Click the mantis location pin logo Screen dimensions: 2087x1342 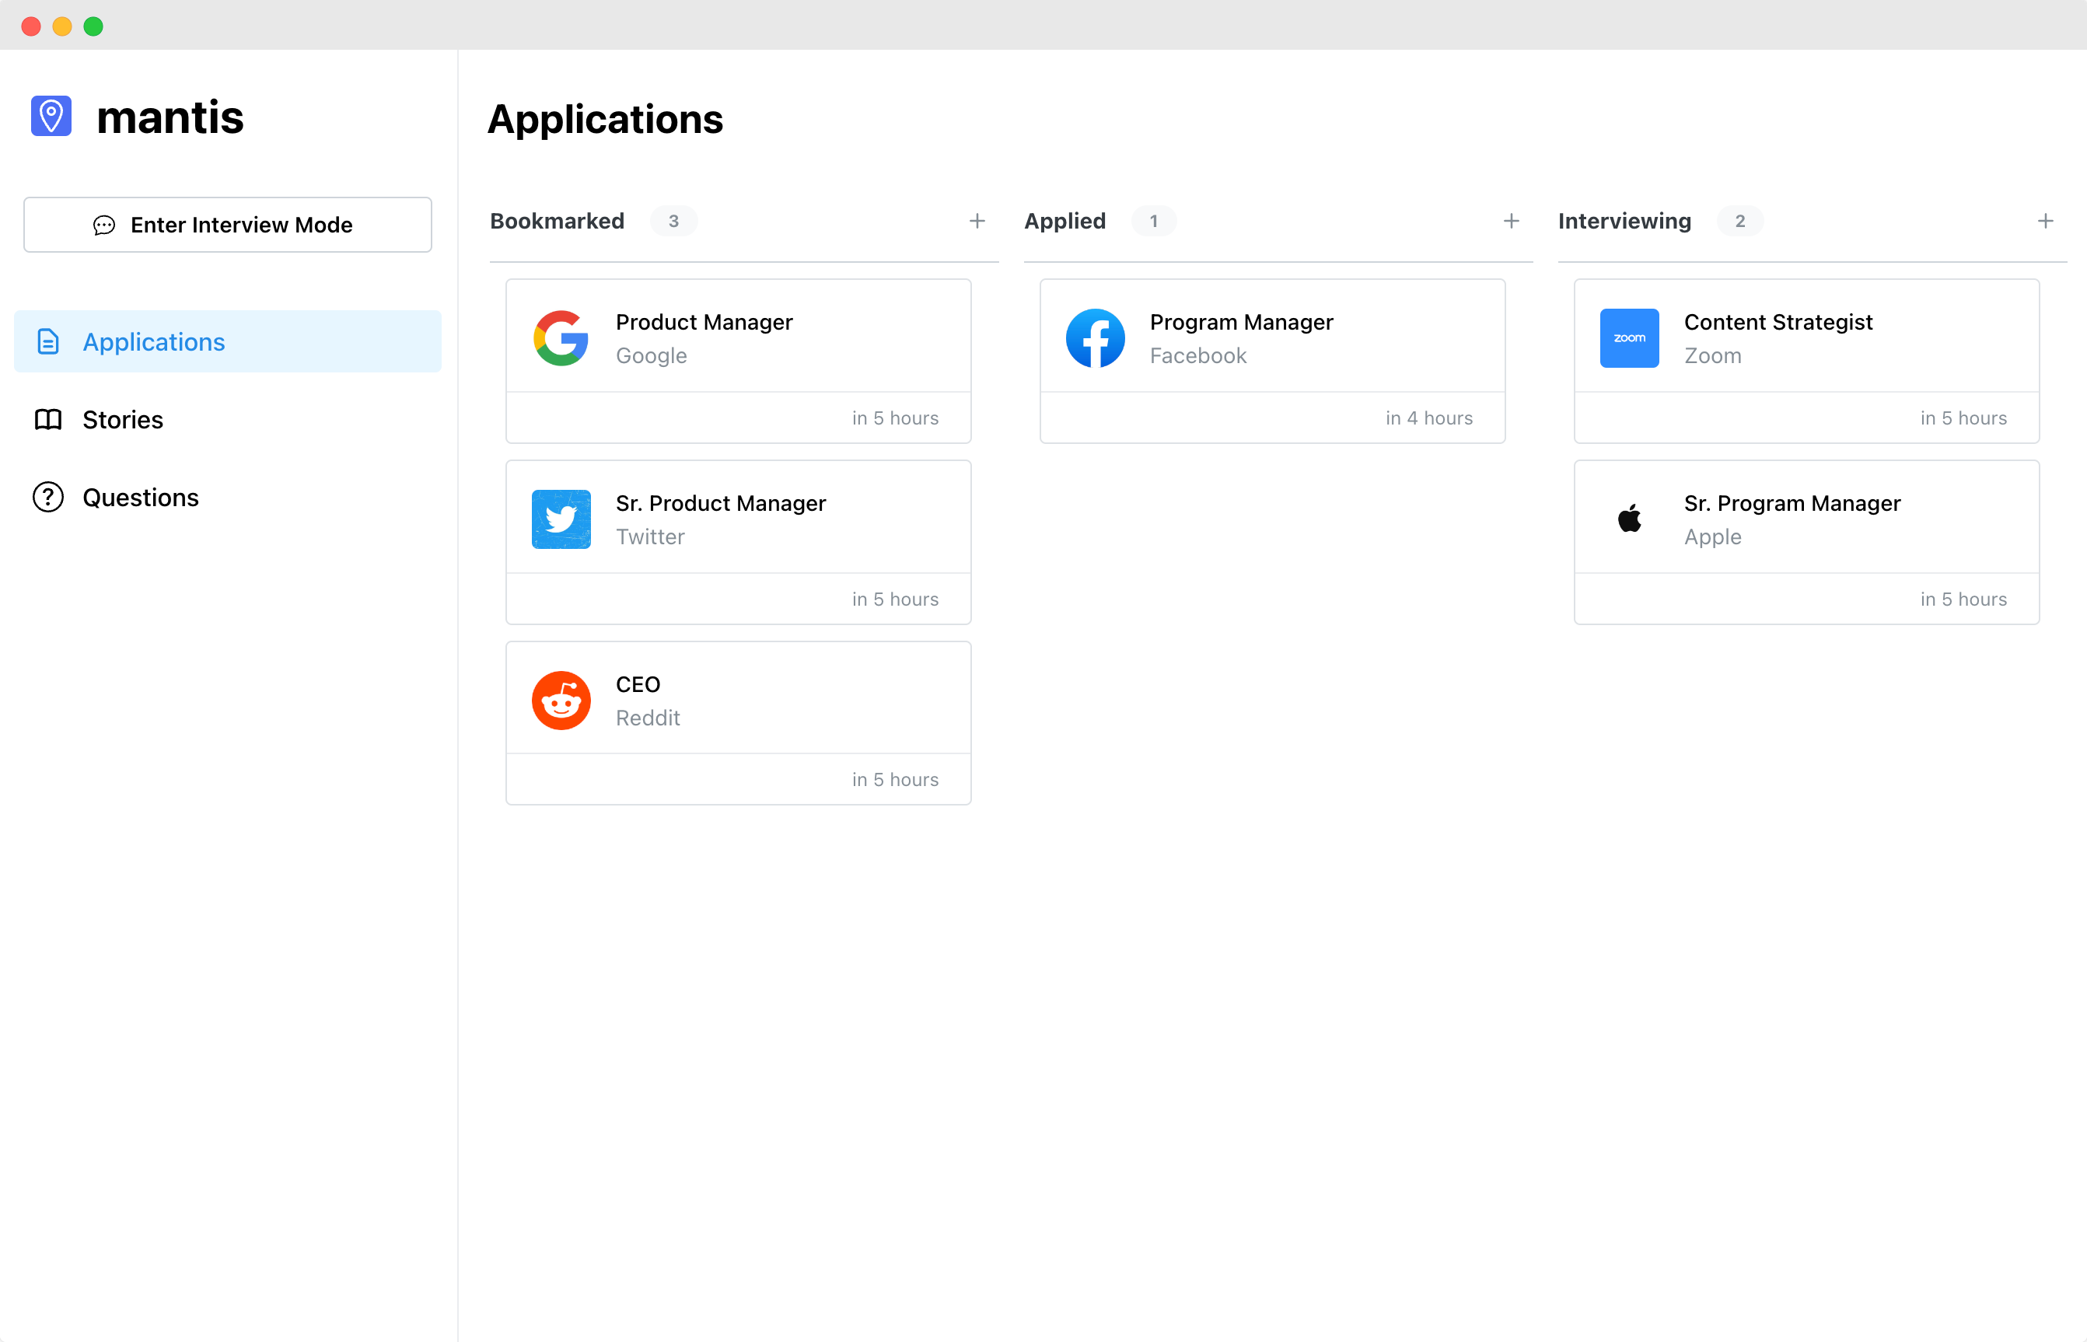point(51,115)
